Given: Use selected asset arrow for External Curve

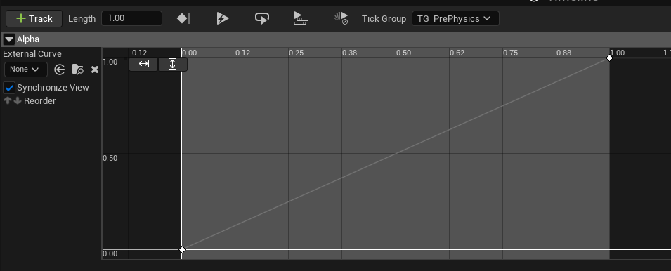Looking at the screenshot, I should [60, 70].
